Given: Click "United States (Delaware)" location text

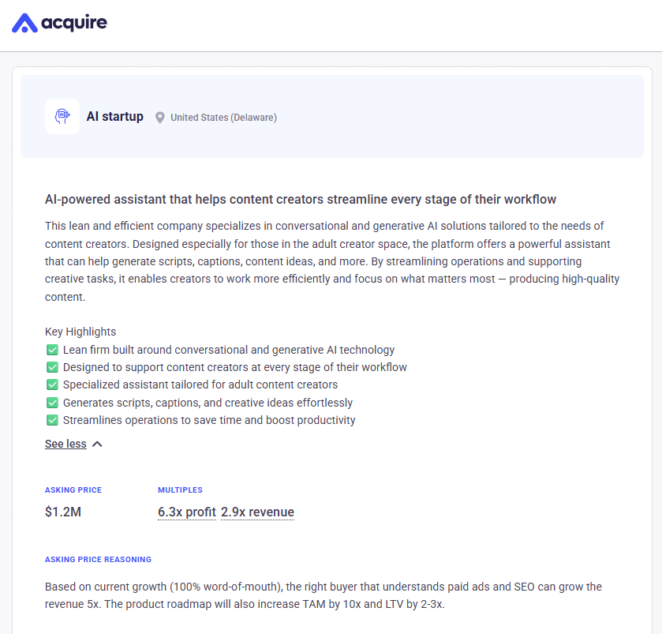Looking at the screenshot, I should pos(223,118).
